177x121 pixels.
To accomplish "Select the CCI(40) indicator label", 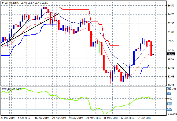I will (x=6, y=89).
